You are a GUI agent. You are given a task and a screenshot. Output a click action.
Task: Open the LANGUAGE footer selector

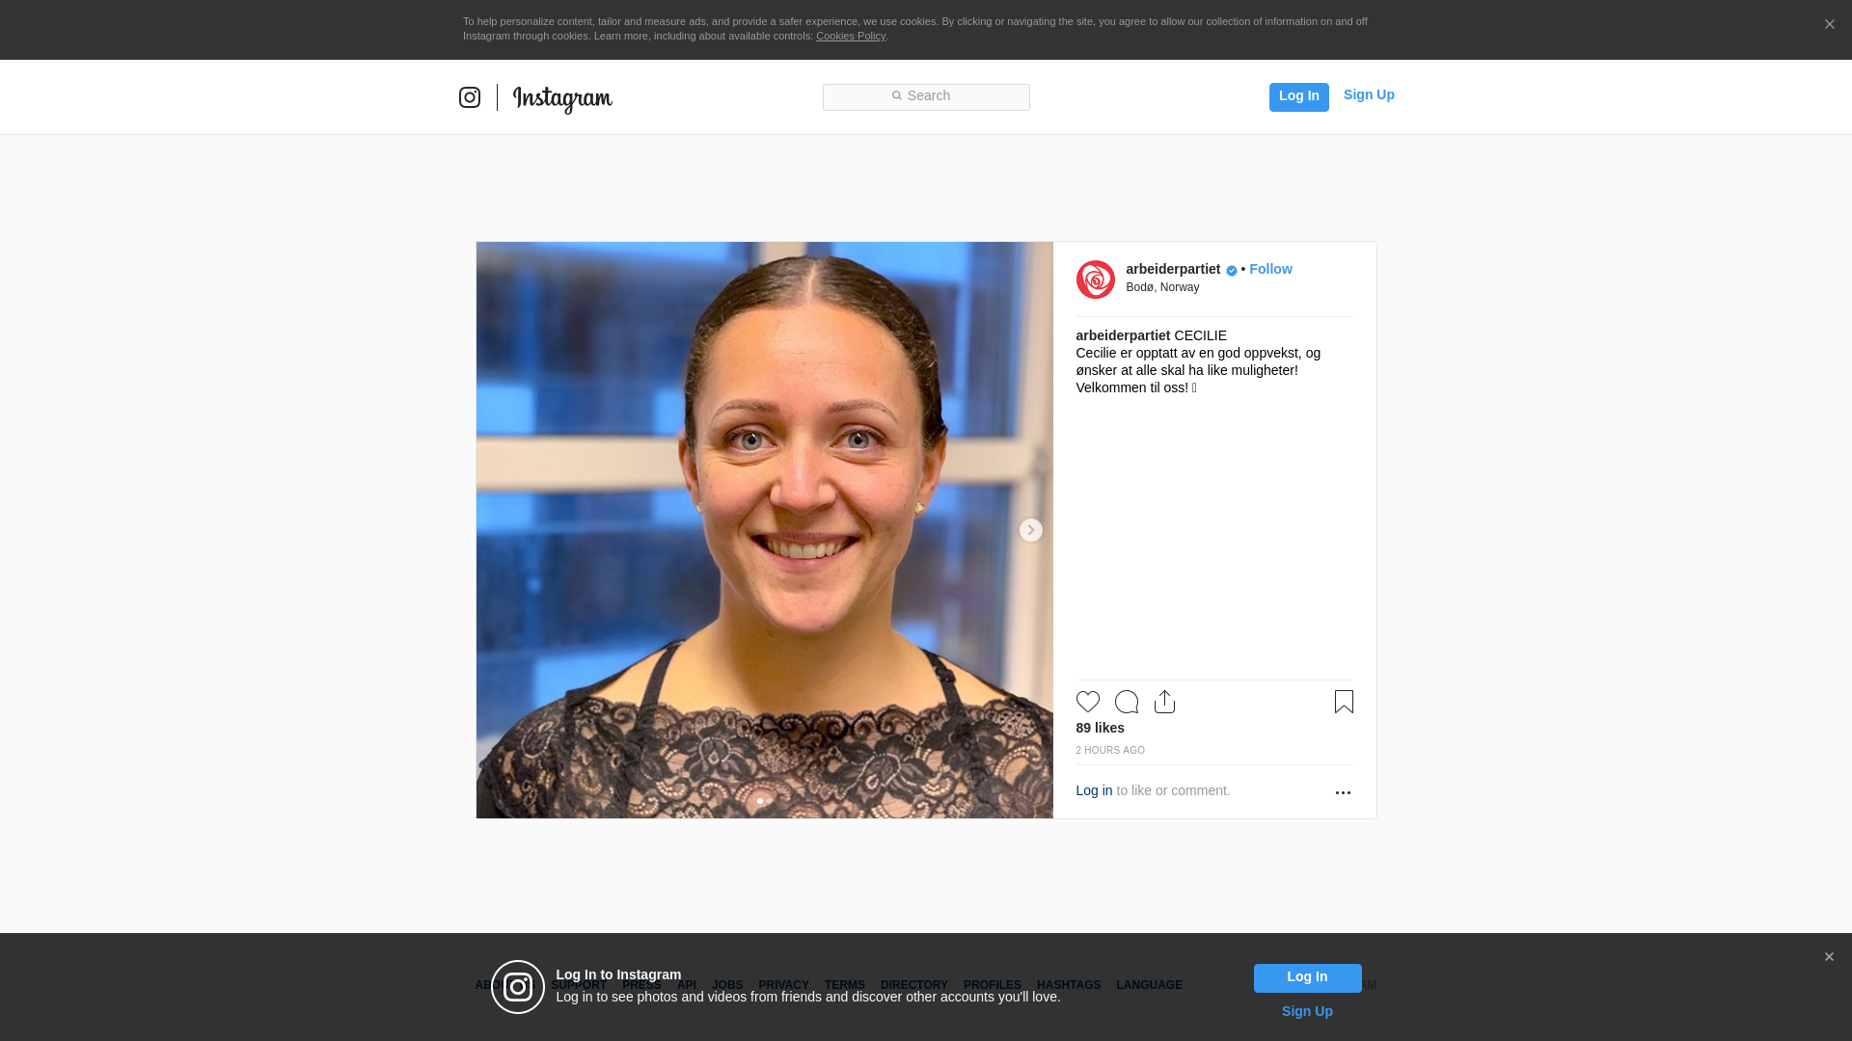point(1149,985)
